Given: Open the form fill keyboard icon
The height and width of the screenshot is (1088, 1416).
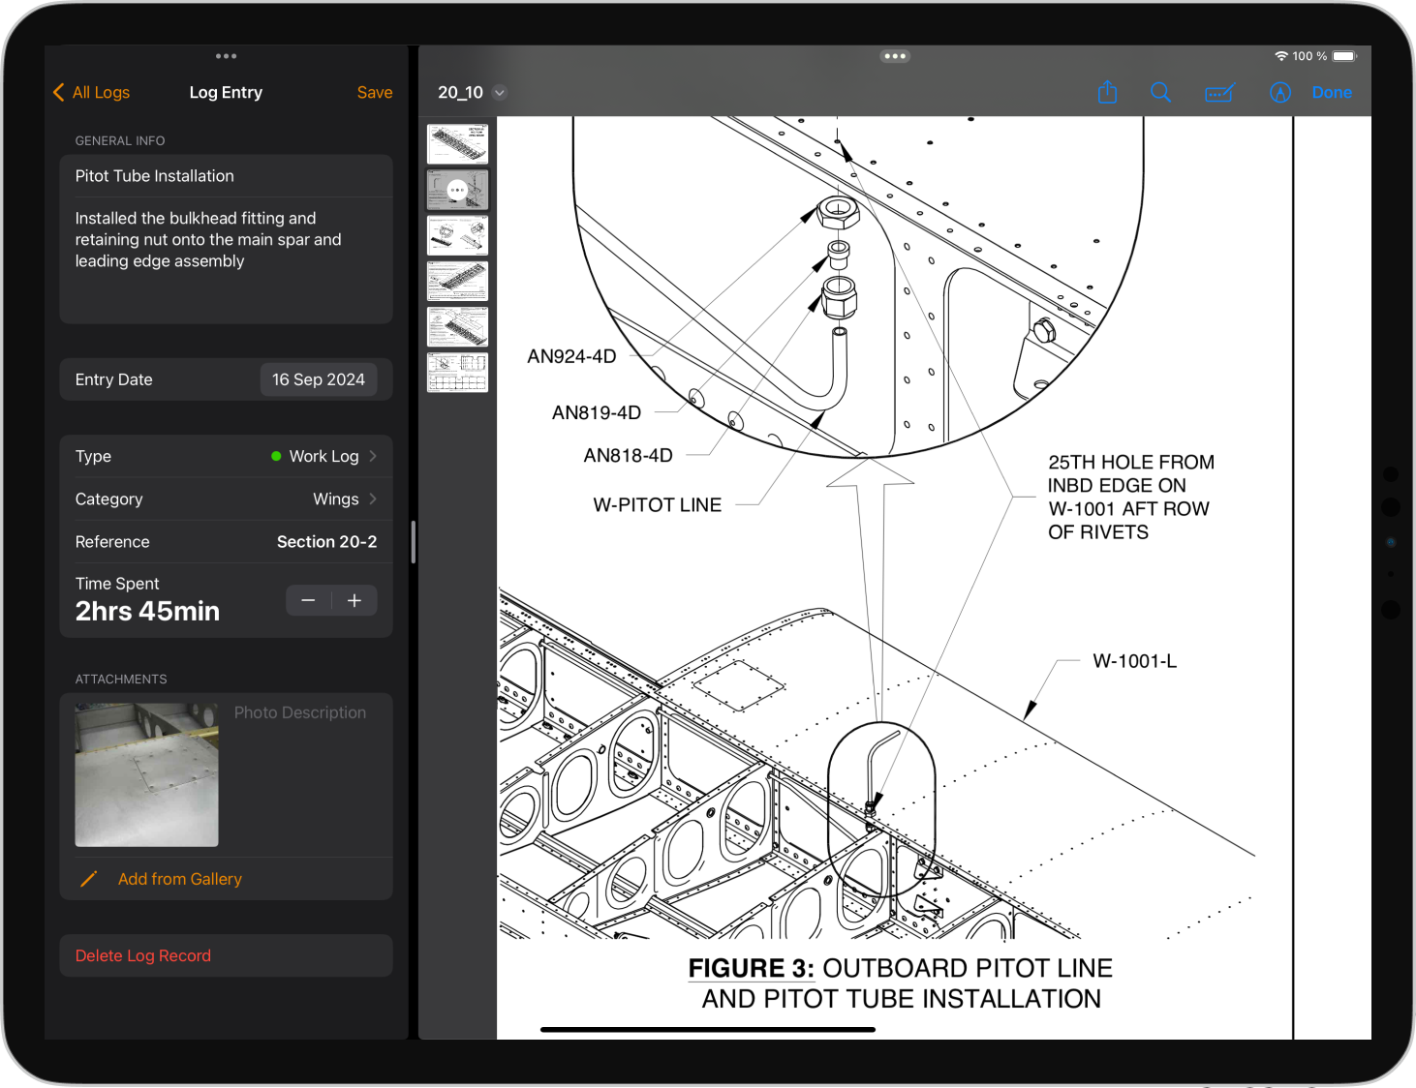Looking at the screenshot, I should 1219,93.
